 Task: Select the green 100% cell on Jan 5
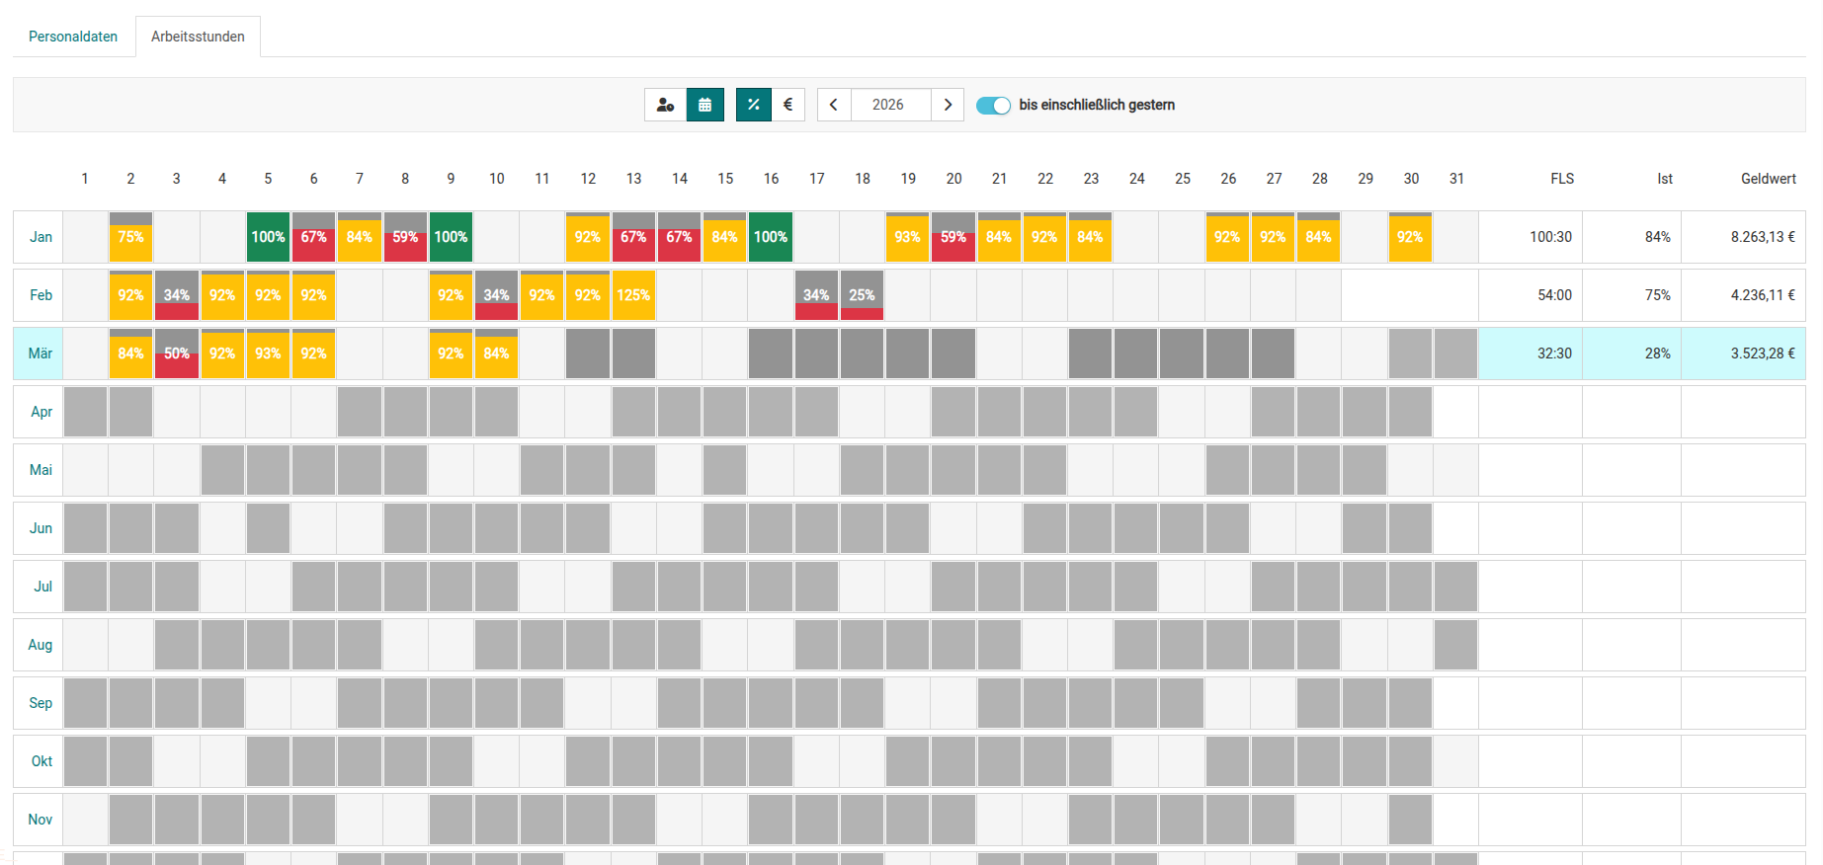(x=268, y=237)
